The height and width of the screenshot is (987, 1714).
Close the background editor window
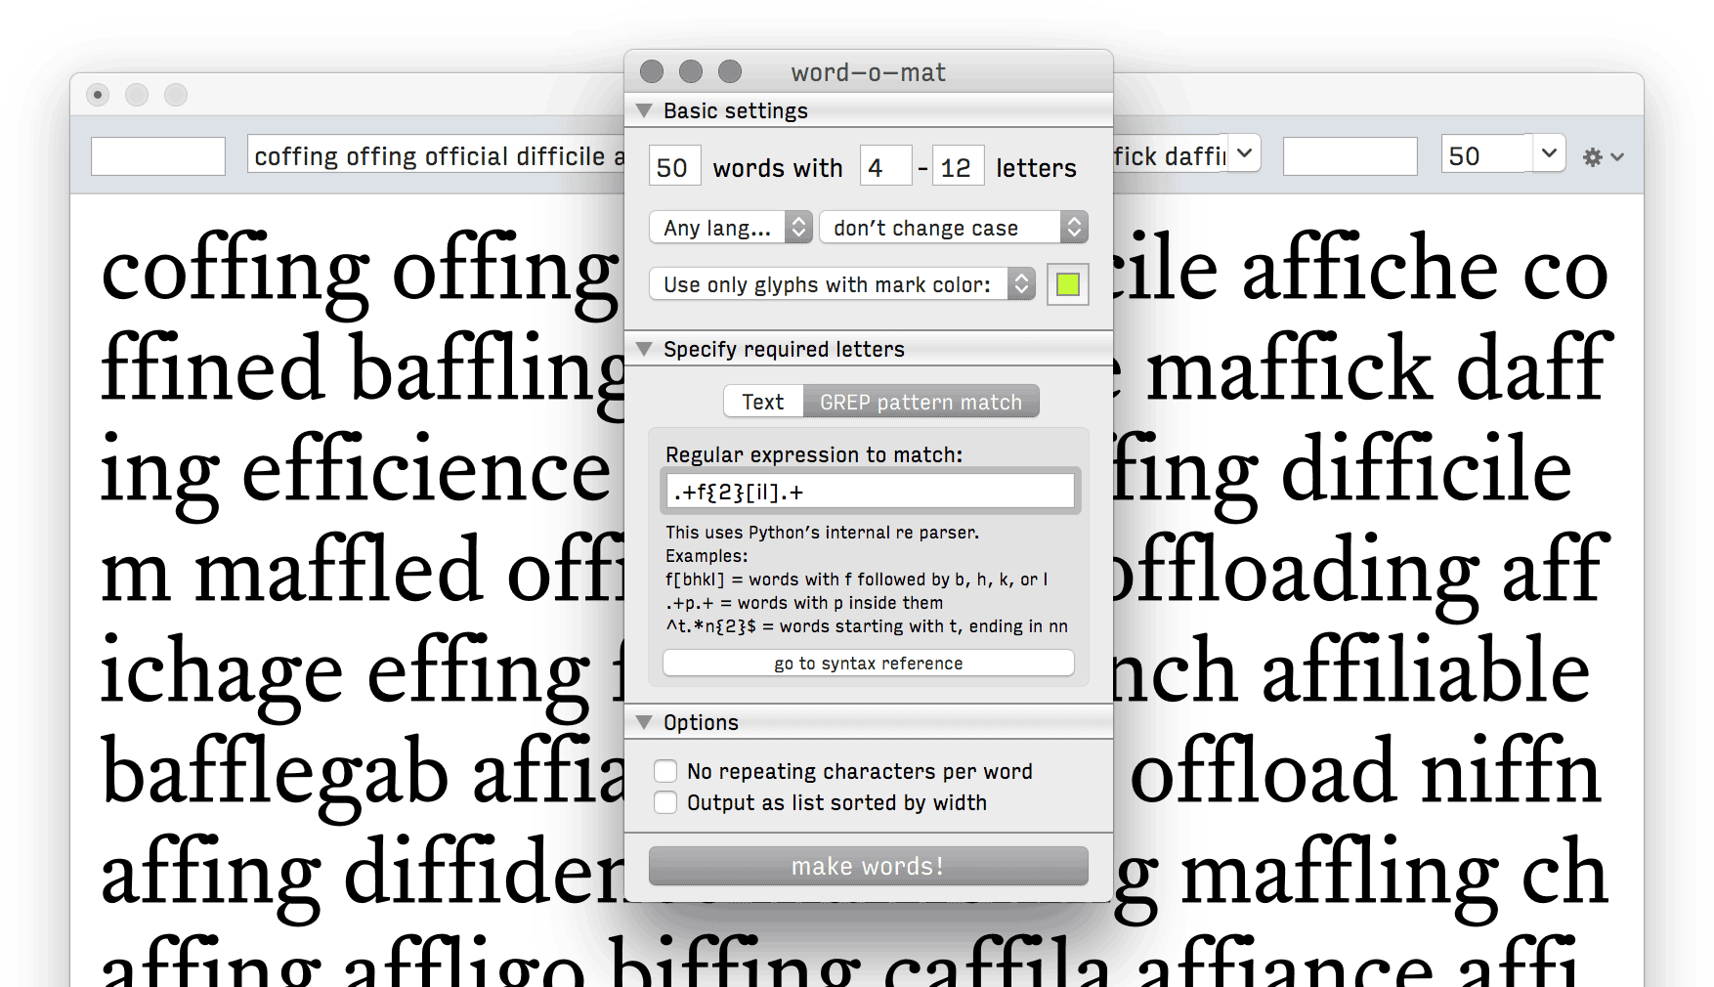tap(98, 95)
